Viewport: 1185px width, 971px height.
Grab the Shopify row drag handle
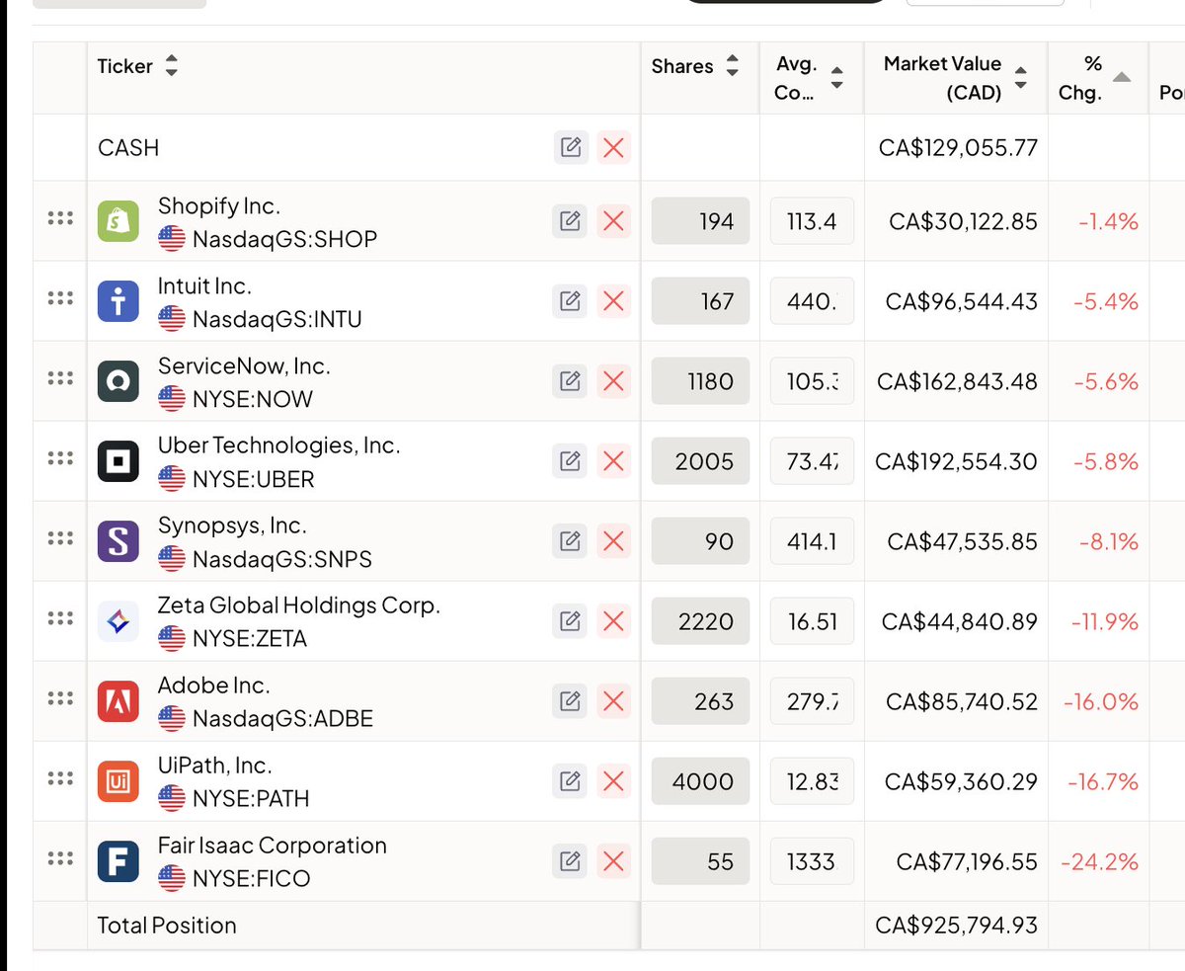(x=60, y=219)
